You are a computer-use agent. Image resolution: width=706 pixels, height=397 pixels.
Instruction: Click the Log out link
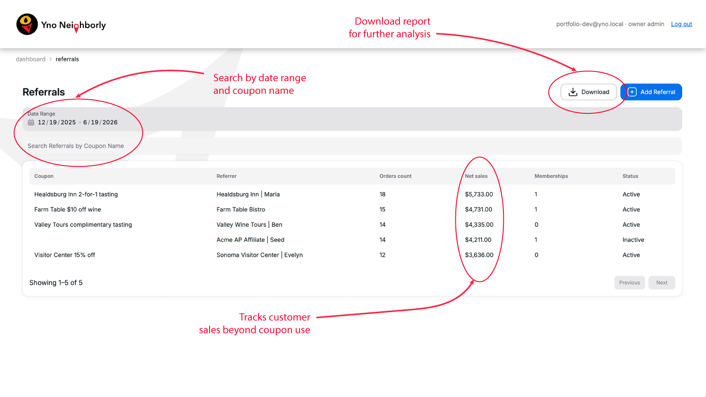[x=681, y=24]
